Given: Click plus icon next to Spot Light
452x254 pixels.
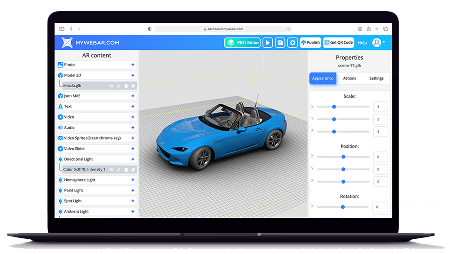Looking at the screenshot, I should [x=133, y=201].
